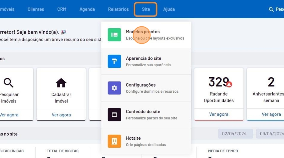284x158 pixels.
Task: Click the magnifier icon for Pesquisar Imóveis
Action: click(8, 83)
